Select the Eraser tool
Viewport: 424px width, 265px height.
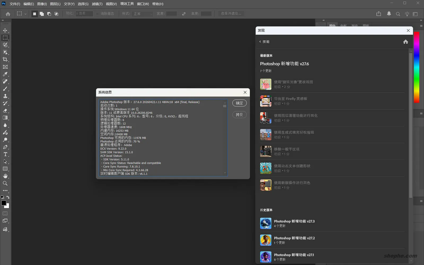click(5, 111)
